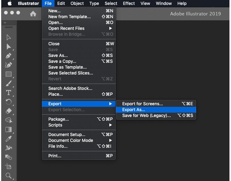Screen dimensions: 231x181
Task: Choose Document Setup...
Action: [79, 135]
